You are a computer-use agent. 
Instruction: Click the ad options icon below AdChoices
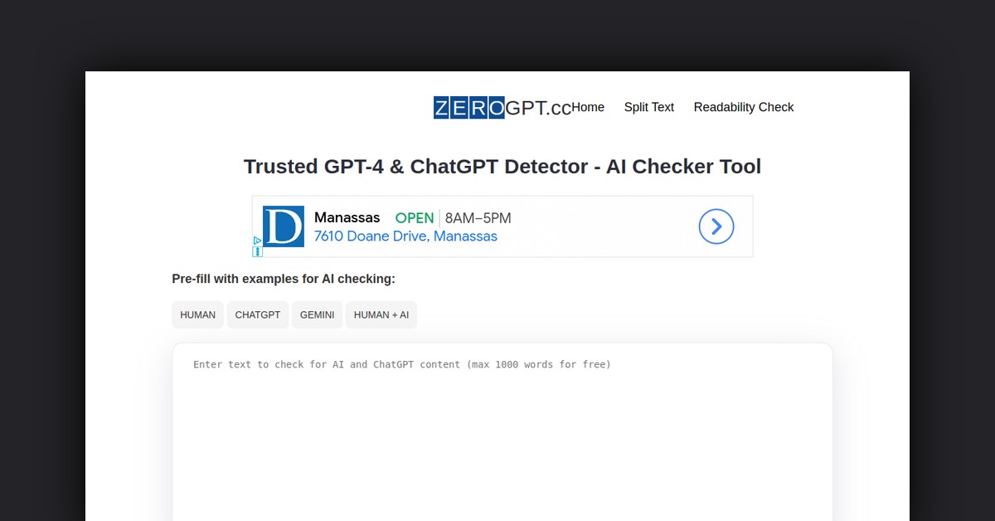pyautogui.click(x=257, y=251)
